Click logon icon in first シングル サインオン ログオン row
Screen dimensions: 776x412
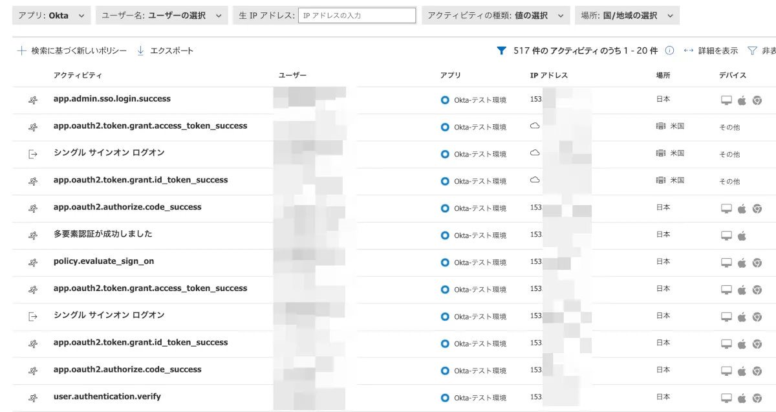[33, 154]
